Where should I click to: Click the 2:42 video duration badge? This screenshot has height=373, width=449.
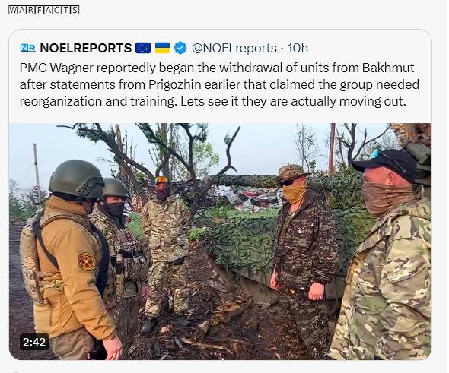tap(34, 342)
